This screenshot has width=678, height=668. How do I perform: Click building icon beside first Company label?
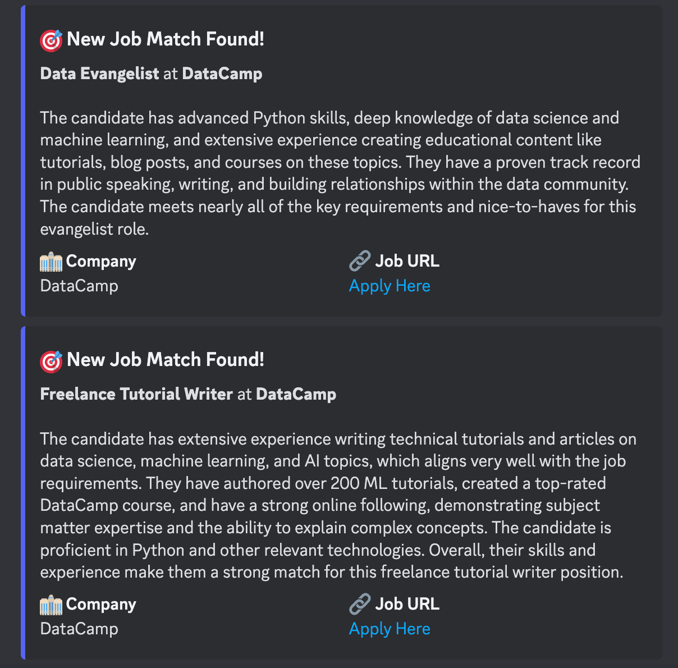(x=51, y=262)
